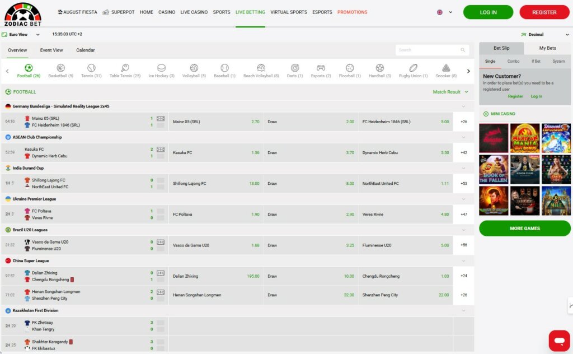Select the Volleyball sport icon
The height and width of the screenshot is (354, 573).
194,68
